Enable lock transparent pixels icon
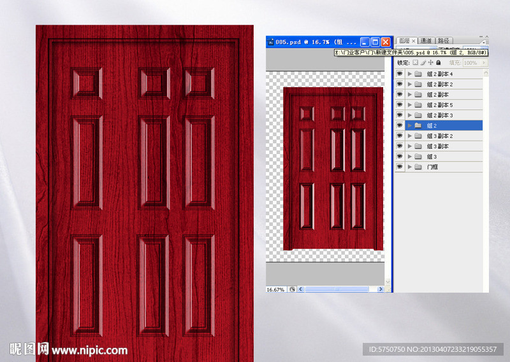510x362 pixels. (x=416, y=62)
